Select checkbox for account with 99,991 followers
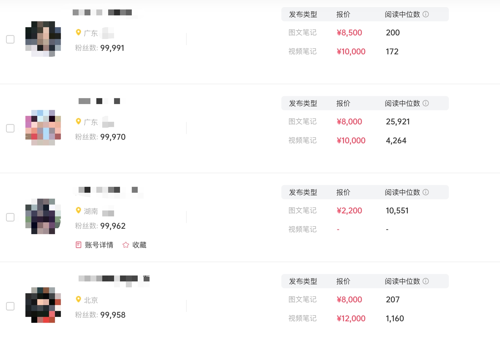The image size is (500, 350). 10,39
